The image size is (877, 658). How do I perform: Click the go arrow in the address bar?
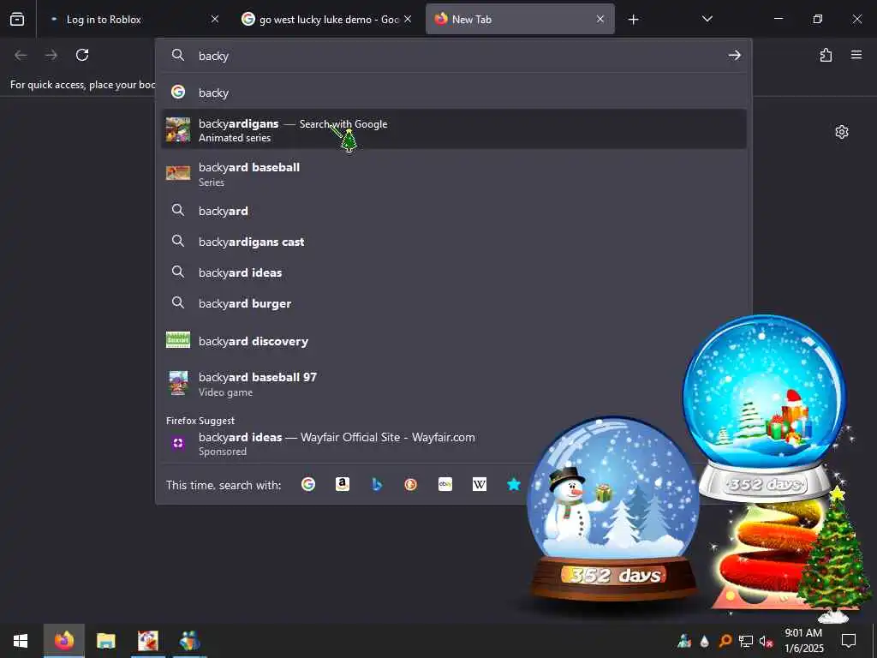734,55
